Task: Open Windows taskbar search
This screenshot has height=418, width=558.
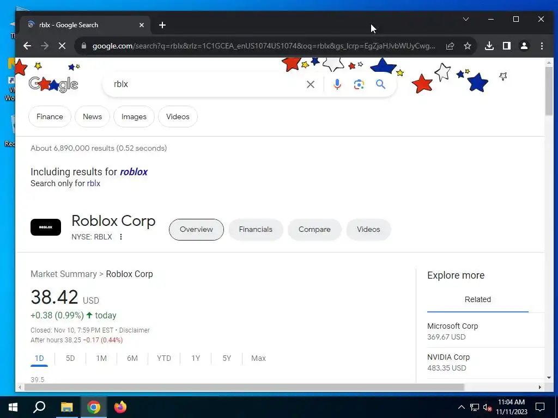Action: tap(39, 407)
